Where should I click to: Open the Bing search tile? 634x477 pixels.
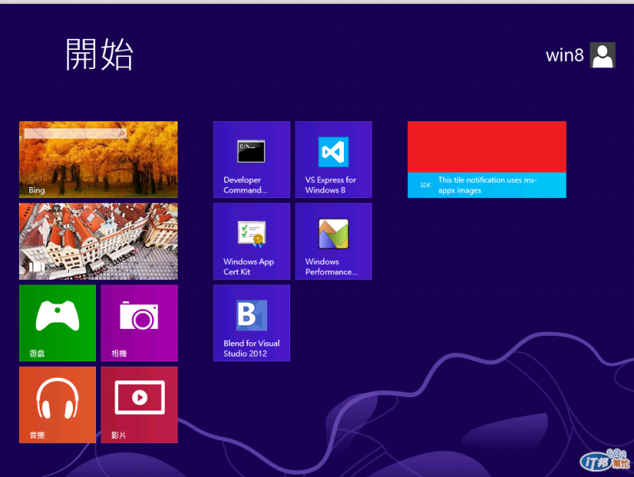(98, 159)
